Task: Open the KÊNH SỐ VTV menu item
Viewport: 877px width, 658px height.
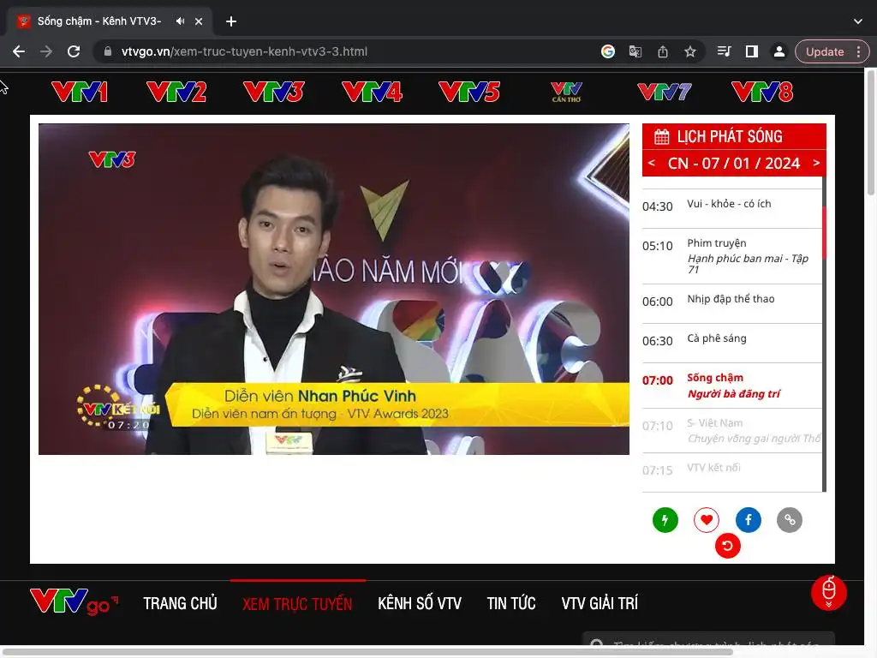Action: pos(420,603)
